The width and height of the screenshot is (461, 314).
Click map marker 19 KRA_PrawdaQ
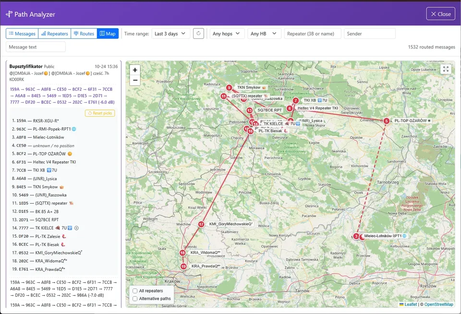click(x=183, y=266)
